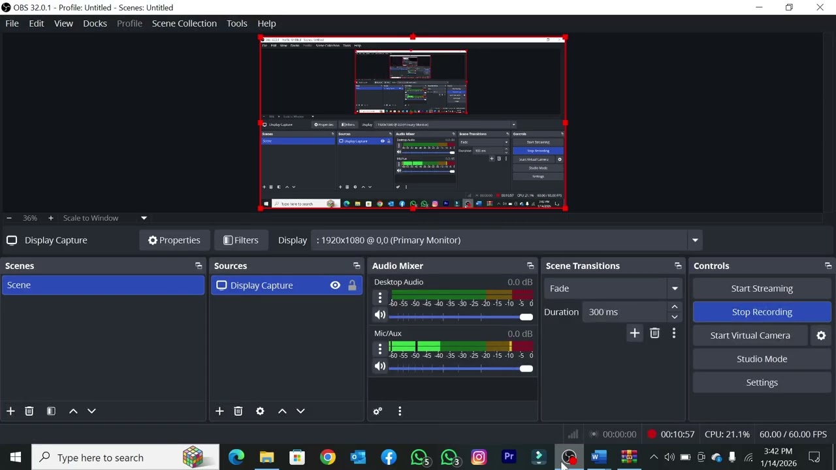Pop out the Sources dock
The width and height of the screenshot is (836, 470).
pos(357,266)
